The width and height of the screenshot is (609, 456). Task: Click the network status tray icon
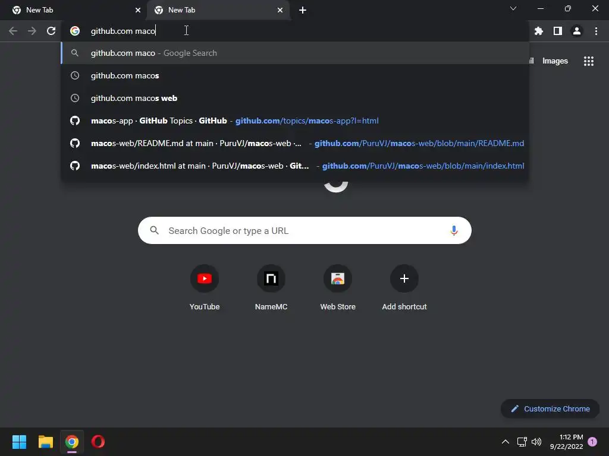[x=522, y=442]
